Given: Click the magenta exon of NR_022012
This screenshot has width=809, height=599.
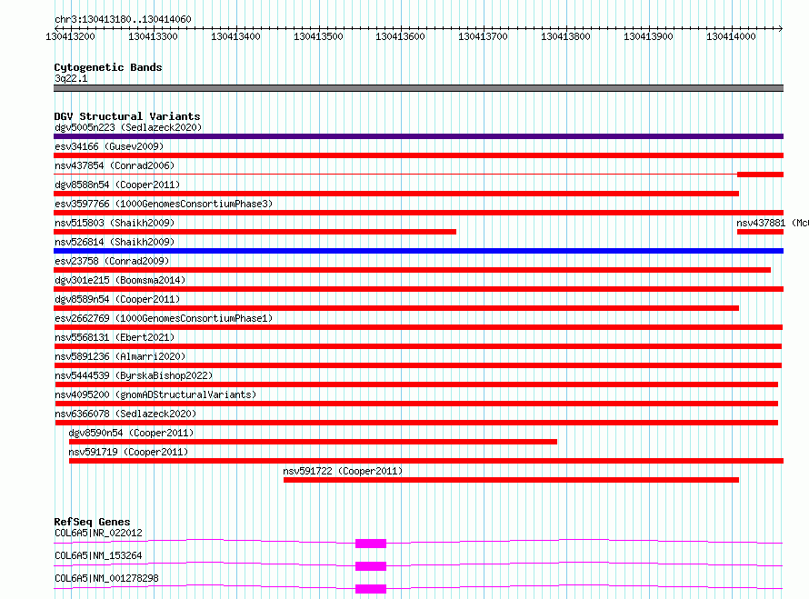Looking at the screenshot, I should click(x=371, y=544).
